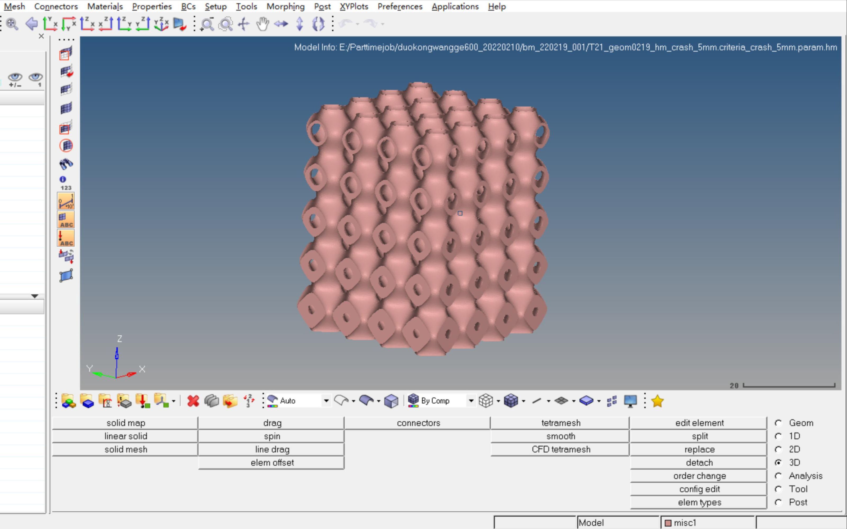Screen dimensions: 847x529
Task: Open the Auto entity selector dropdown
Action: (326, 401)
